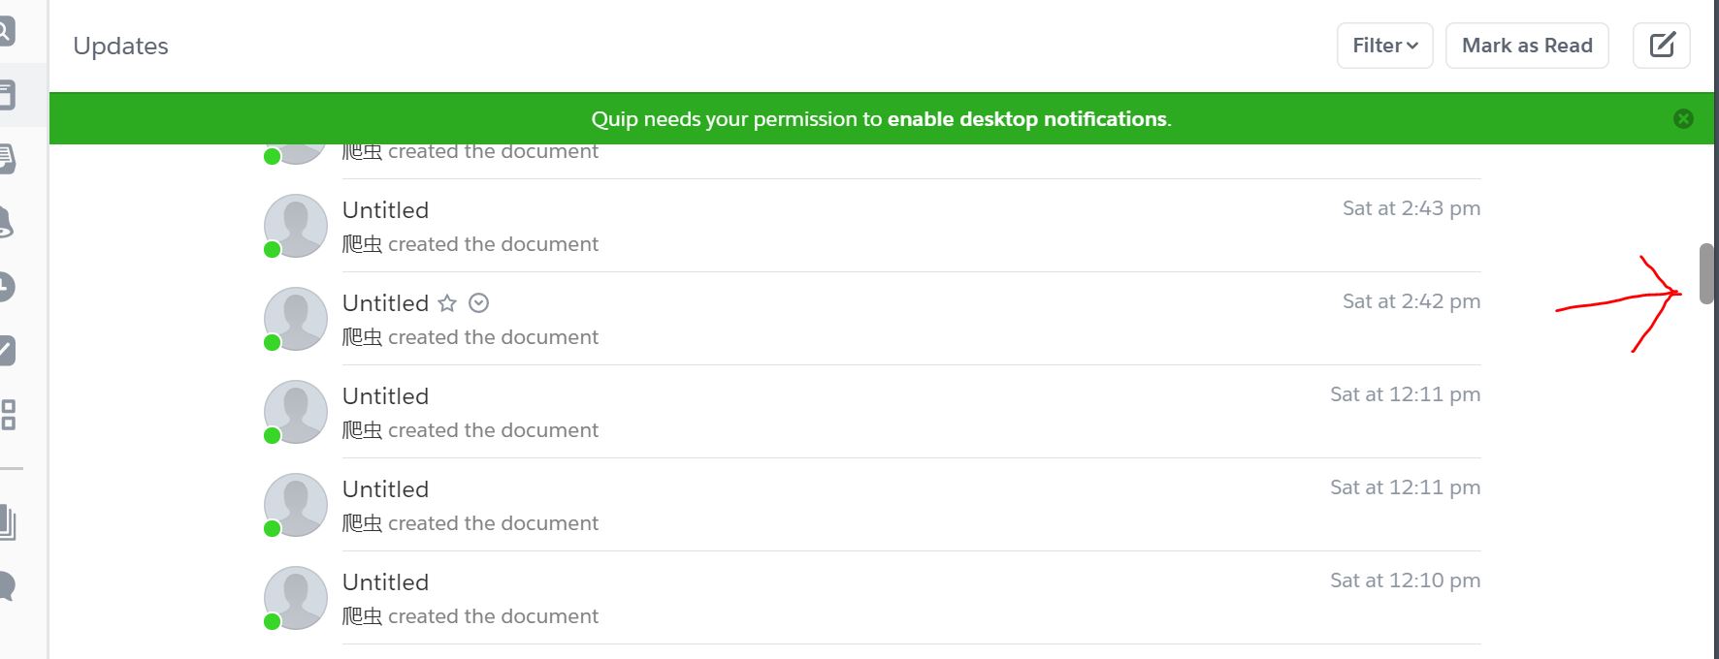1719x659 pixels.
Task: Open the history clock icon in sidebar
Action: point(6,287)
